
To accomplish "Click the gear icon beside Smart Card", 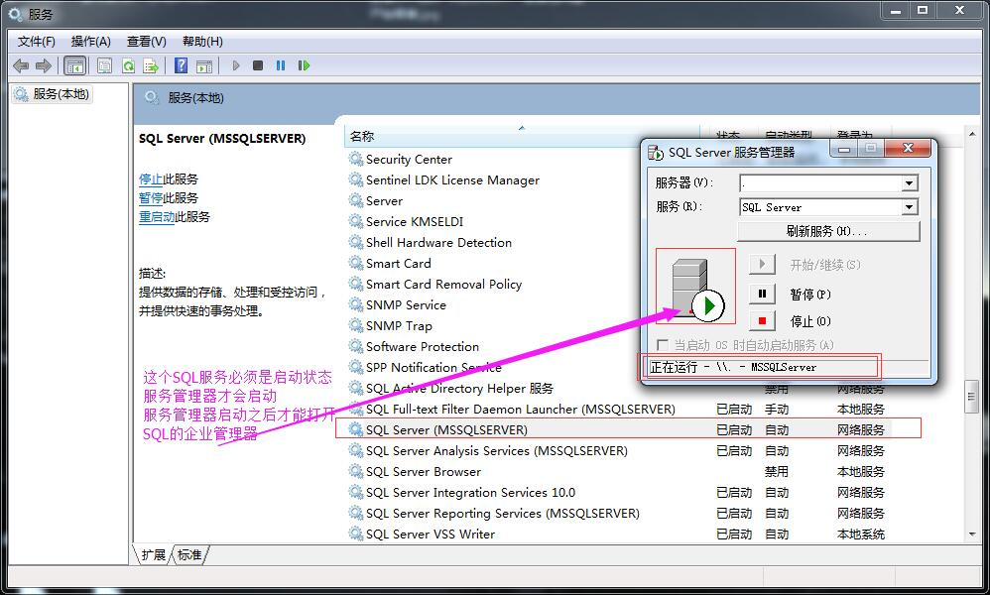I will (x=355, y=263).
